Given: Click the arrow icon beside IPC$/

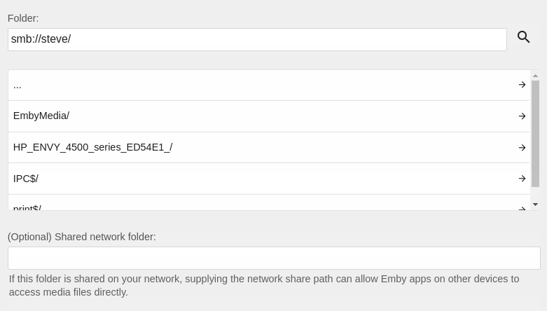Looking at the screenshot, I should pyautogui.click(x=522, y=179).
